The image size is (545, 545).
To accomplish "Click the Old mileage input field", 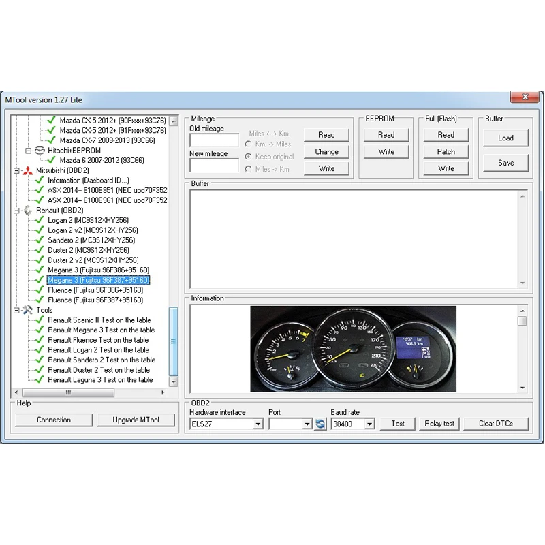I will [214, 140].
